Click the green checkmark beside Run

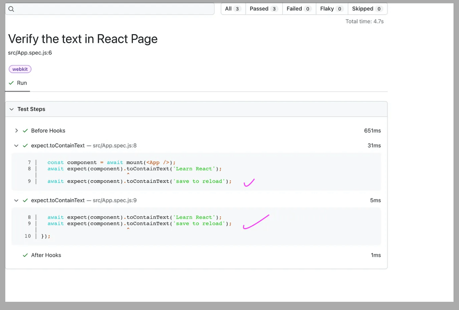[11, 83]
